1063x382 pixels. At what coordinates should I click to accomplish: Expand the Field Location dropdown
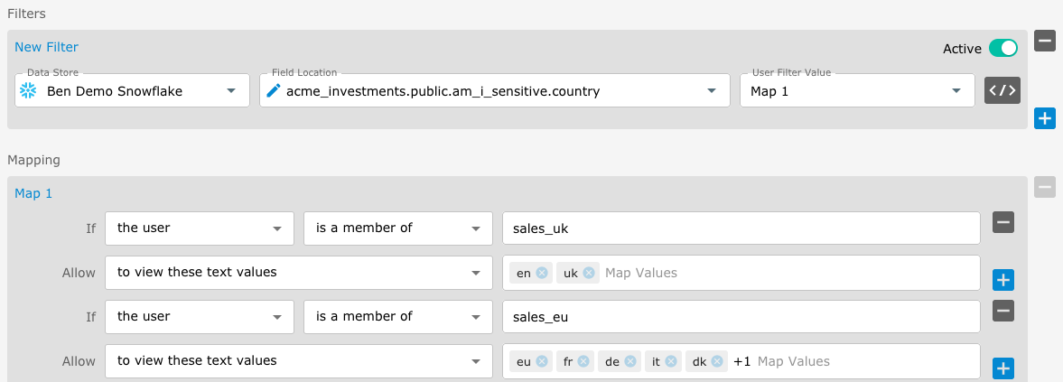[x=495, y=90]
